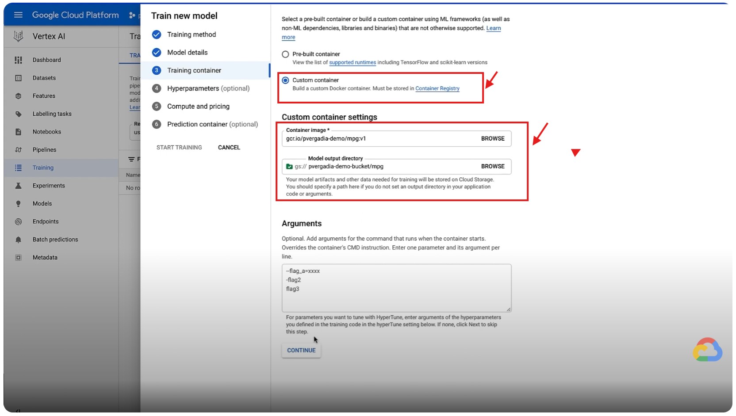Select the Custom container radio button
736x416 pixels.
285,80
